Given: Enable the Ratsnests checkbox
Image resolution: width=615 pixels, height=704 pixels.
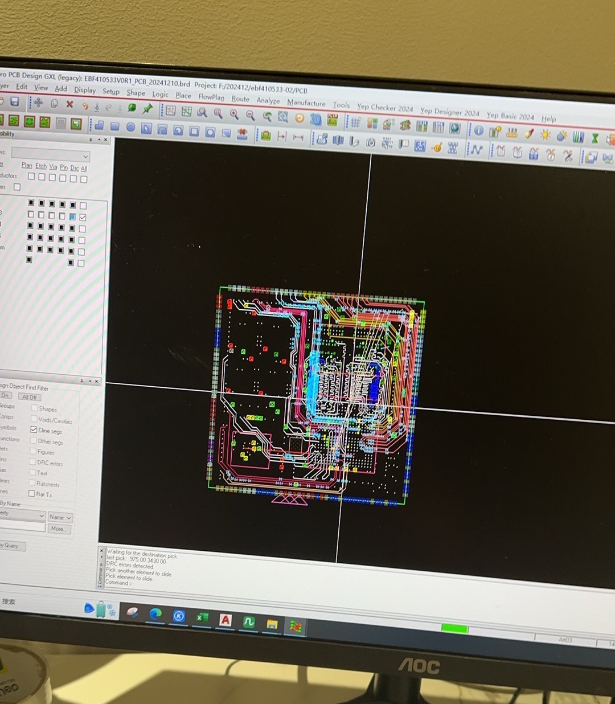Looking at the screenshot, I should point(32,483).
